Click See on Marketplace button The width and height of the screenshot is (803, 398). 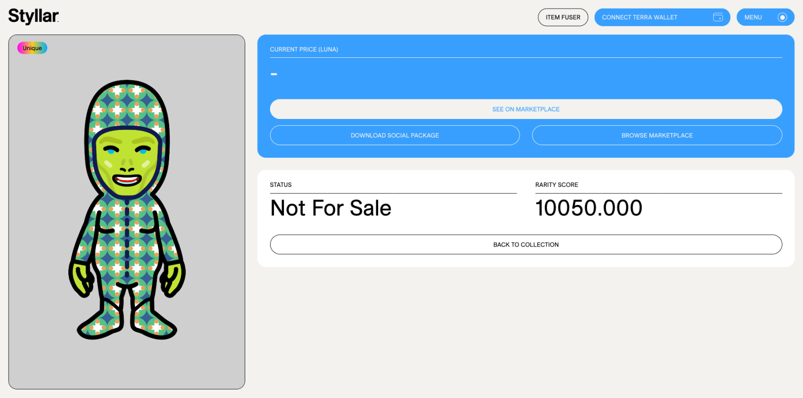click(x=526, y=109)
